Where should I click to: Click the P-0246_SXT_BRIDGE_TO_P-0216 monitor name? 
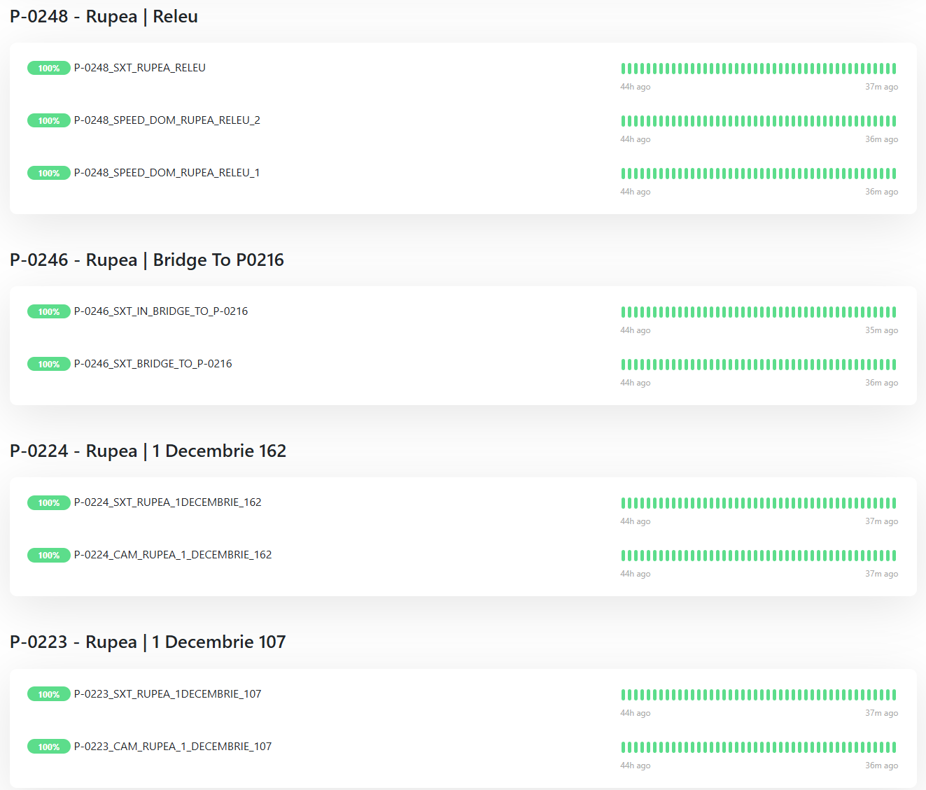tap(153, 364)
